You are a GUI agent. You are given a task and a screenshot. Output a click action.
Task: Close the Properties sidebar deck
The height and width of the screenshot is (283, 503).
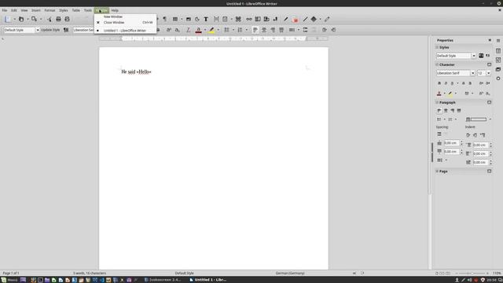(490, 40)
